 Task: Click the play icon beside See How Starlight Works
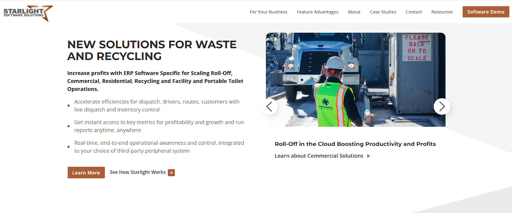coord(172,173)
